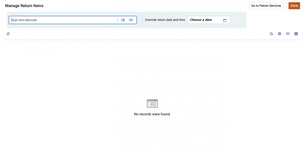Click the horizontal line below the toolbar icons

point(151,40)
